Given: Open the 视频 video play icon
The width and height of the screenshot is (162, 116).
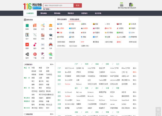Looking at the screenshot, I should tap(27, 45).
